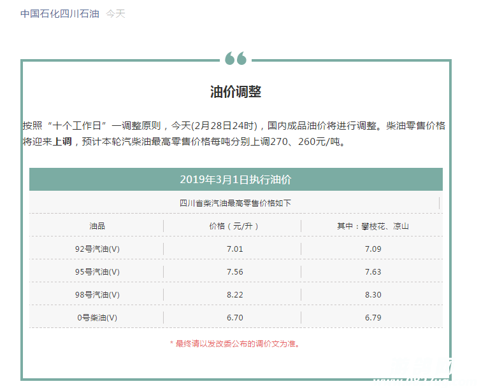The width and height of the screenshot is (481, 391).
Task: Click the 其中:攀枝花、凉山 column header
Action: pyautogui.click(x=373, y=226)
